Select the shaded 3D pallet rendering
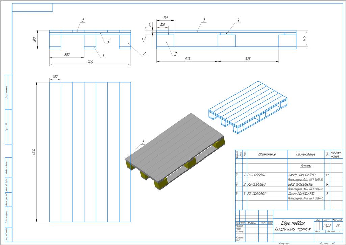 click(x=175, y=151)
